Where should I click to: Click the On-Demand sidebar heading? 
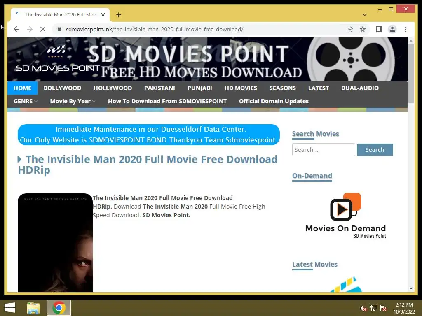[x=312, y=176]
